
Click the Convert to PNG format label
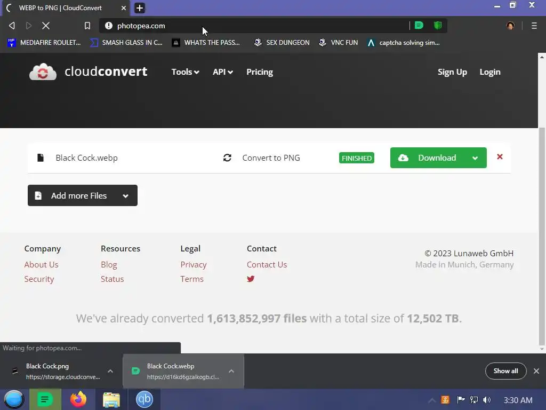point(271,158)
